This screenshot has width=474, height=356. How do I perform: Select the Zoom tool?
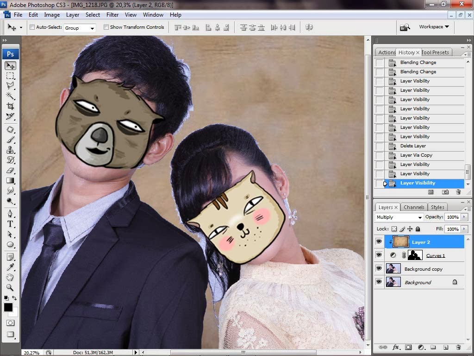coord(10,287)
